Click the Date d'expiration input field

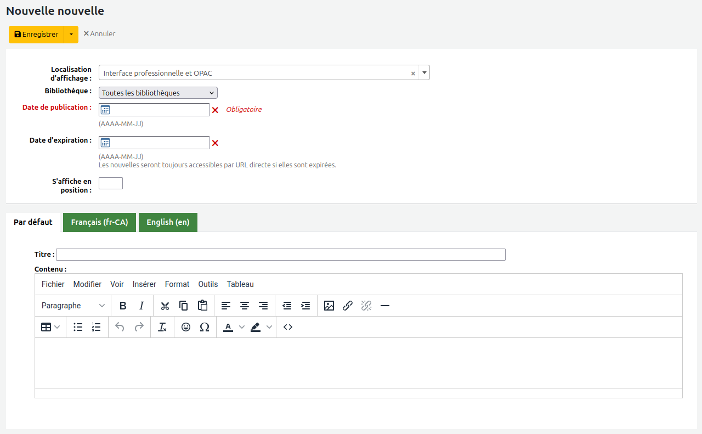(154, 143)
